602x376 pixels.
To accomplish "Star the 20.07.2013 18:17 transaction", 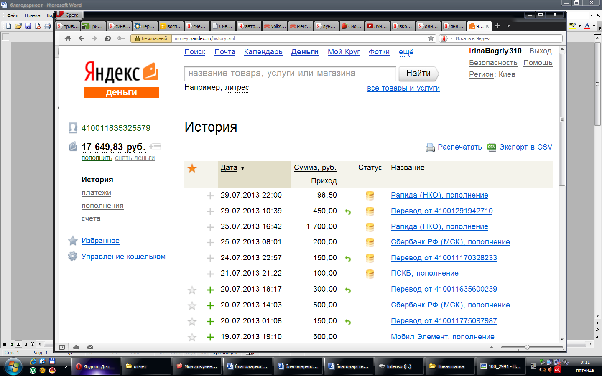I will click(192, 290).
